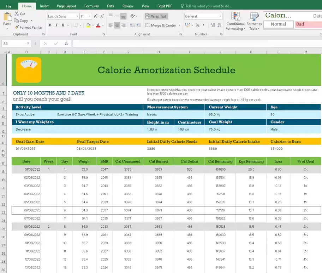Click the Percent Style icon
This screenshot has height=273, width=322.
click(197, 25)
